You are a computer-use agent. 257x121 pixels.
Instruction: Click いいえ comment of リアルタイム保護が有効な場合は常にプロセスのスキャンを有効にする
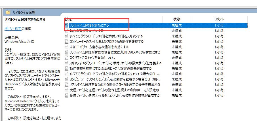[219, 52]
